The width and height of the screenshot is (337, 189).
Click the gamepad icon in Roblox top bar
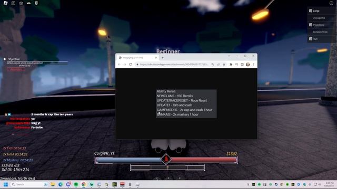pyautogui.click(x=29, y=3)
